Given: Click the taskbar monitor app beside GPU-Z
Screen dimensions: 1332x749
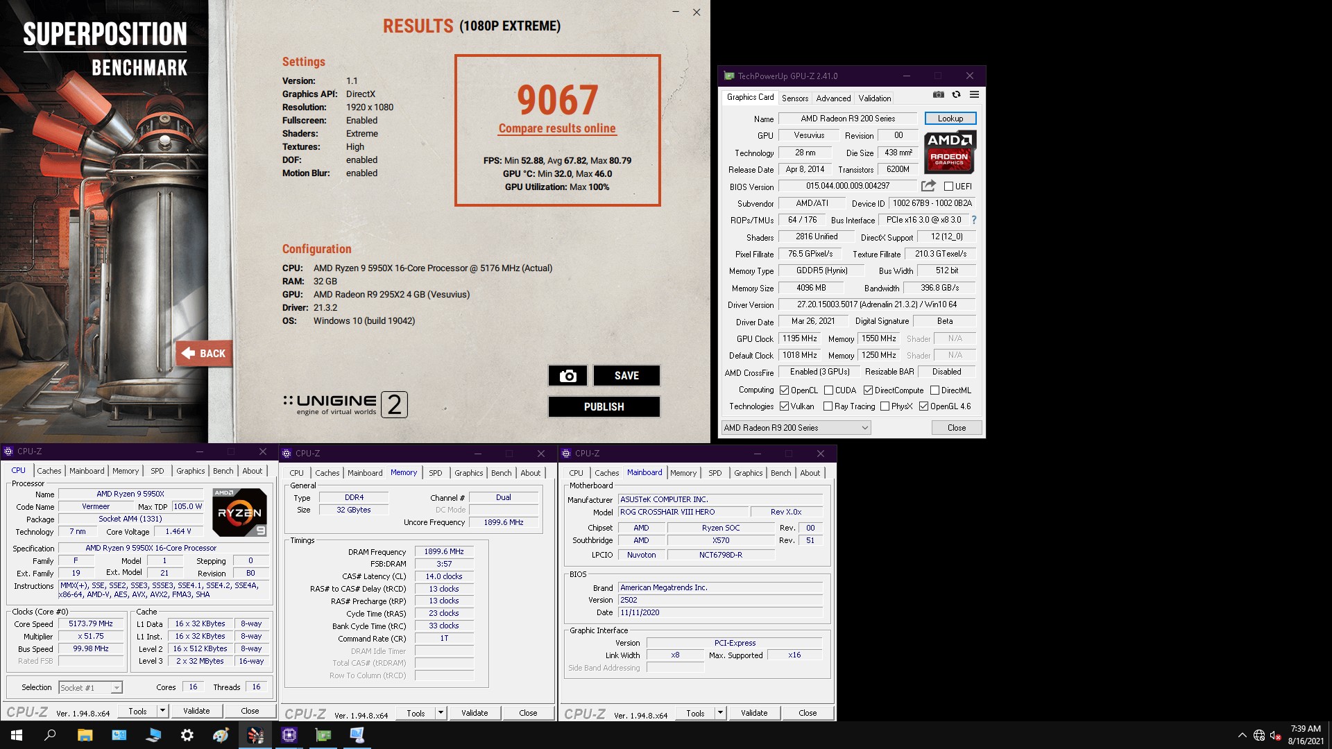Looking at the screenshot, I should click(357, 735).
